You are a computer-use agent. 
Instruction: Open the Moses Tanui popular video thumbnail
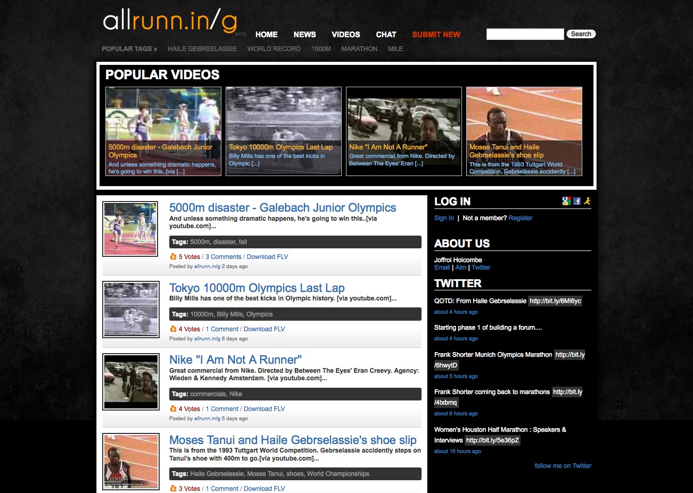(x=524, y=131)
